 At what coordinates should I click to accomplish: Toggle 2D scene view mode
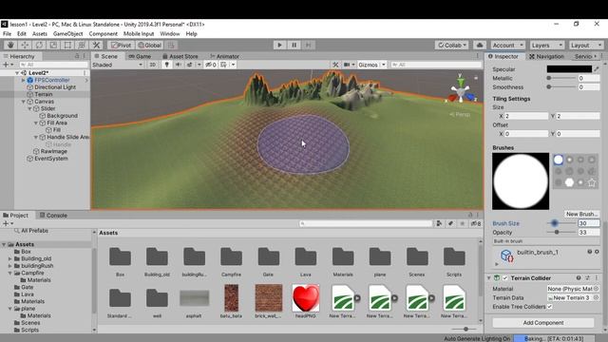[152, 65]
